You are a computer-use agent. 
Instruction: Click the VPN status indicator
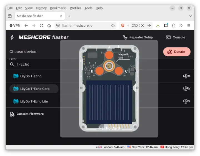[x=15, y=26]
